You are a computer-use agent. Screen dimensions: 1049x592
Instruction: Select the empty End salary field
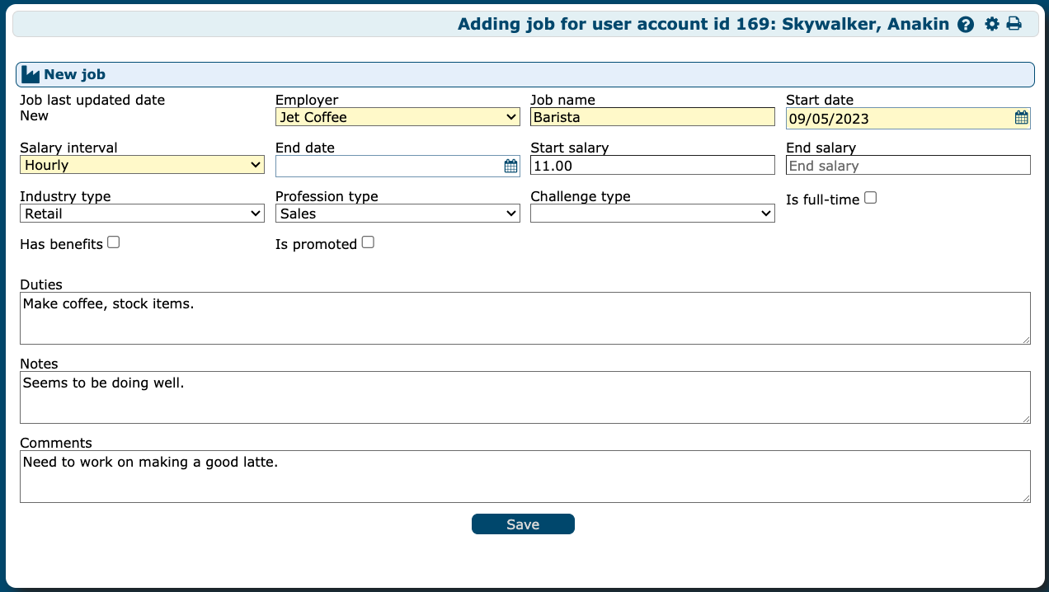[x=907, y=165]
